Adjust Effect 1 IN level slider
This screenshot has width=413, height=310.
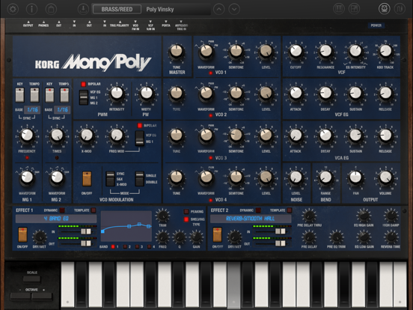[85, 231]
